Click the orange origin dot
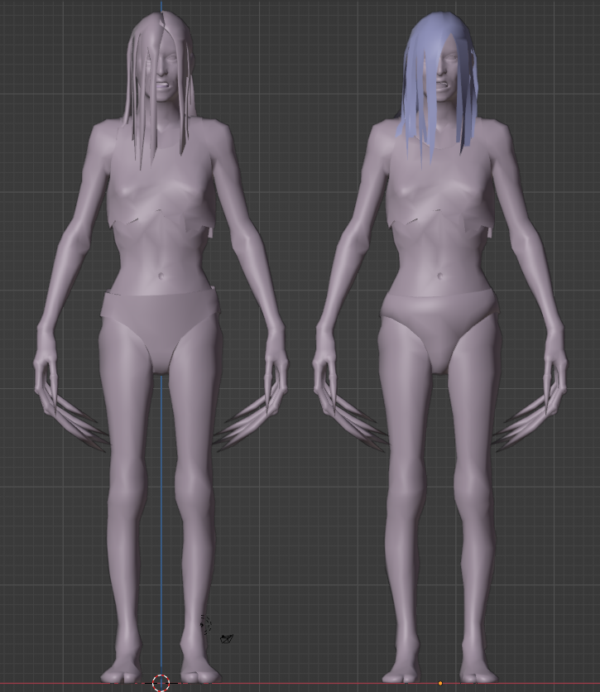 point(439,683)
